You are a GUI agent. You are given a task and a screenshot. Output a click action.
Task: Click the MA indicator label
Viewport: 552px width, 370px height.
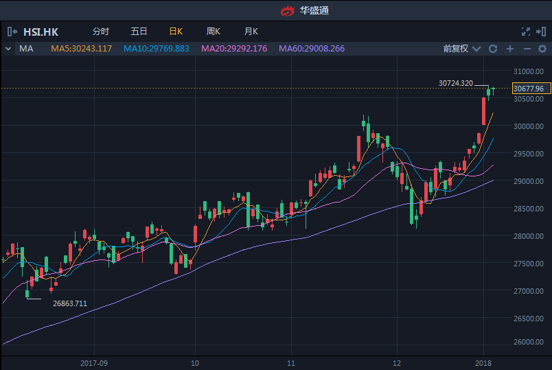point(26,49)
